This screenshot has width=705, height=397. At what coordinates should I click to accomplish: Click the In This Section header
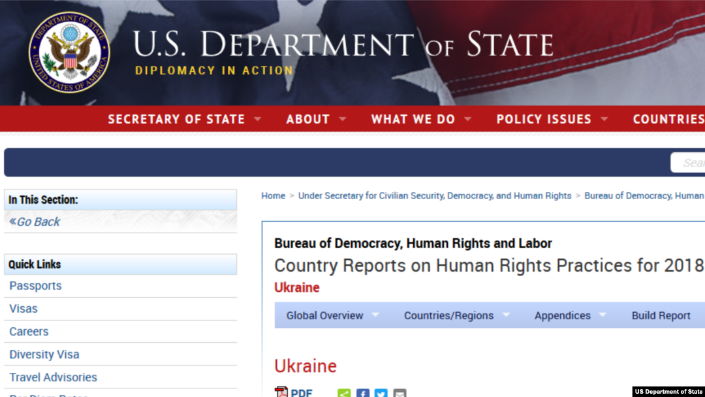(x=120, y=200)
